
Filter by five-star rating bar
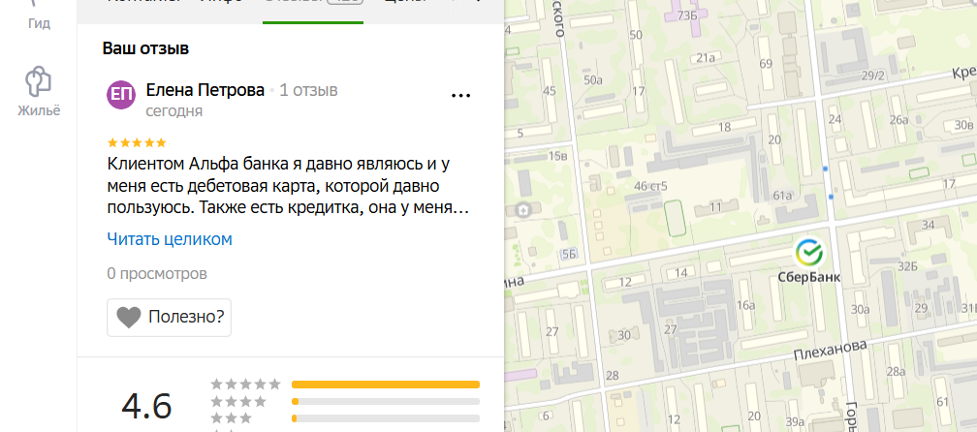coord(386,385)
